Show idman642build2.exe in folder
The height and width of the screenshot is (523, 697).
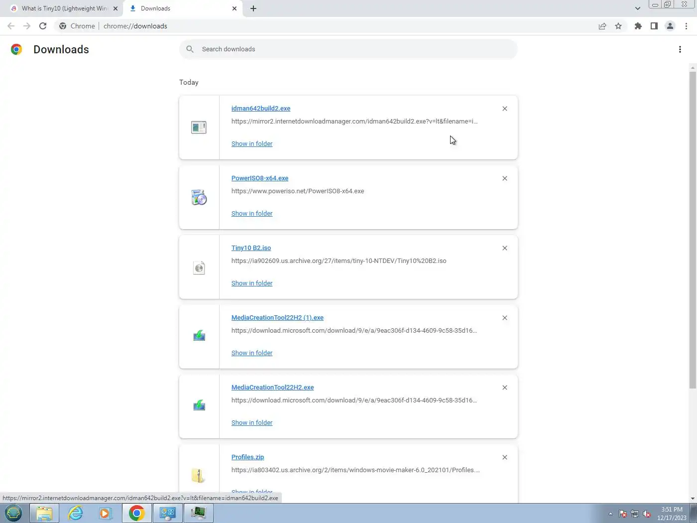(x=252, y=143)
